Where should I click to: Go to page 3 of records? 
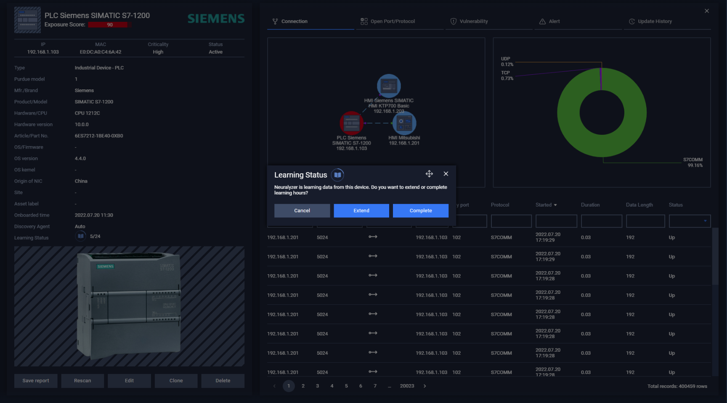pyautogui.click(x=317, y=386)
